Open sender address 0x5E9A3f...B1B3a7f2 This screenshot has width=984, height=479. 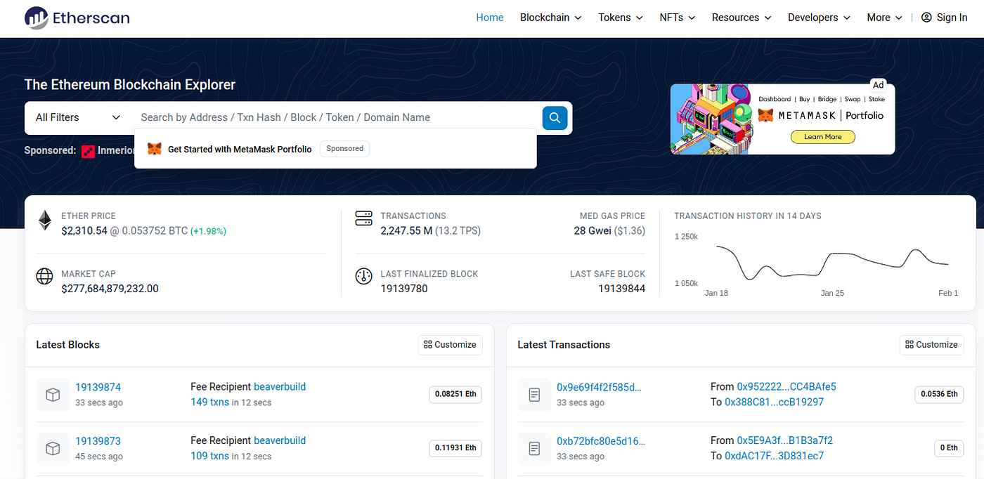click(785, 440)
